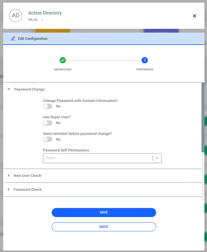The height and width of the screenshot is (252, 207).
Task: Open the Password Self Permissions select field
Action: 102,158
